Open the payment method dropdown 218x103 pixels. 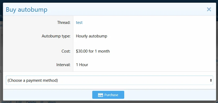point(110,80)
